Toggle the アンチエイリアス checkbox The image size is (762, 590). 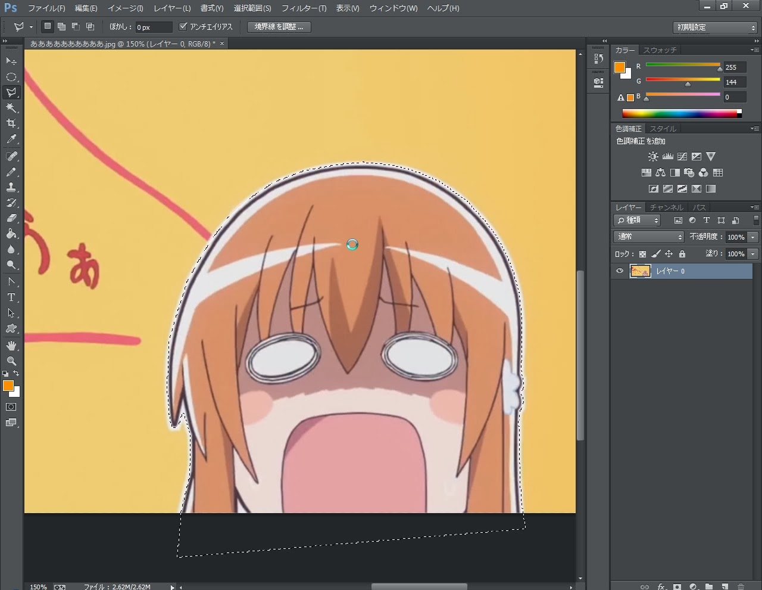pyautogui.click(x=183, y=27)
